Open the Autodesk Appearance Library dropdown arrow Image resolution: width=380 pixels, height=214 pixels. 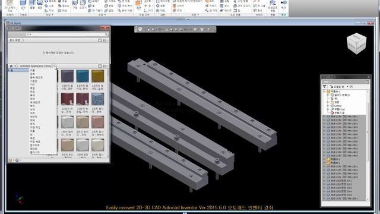55,66
